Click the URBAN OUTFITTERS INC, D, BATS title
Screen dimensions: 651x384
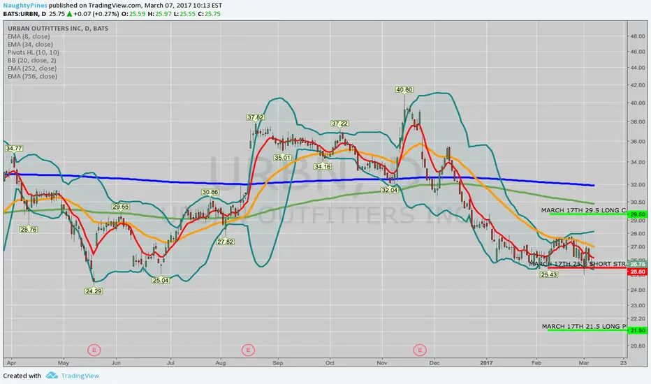[x=58, y=29]
